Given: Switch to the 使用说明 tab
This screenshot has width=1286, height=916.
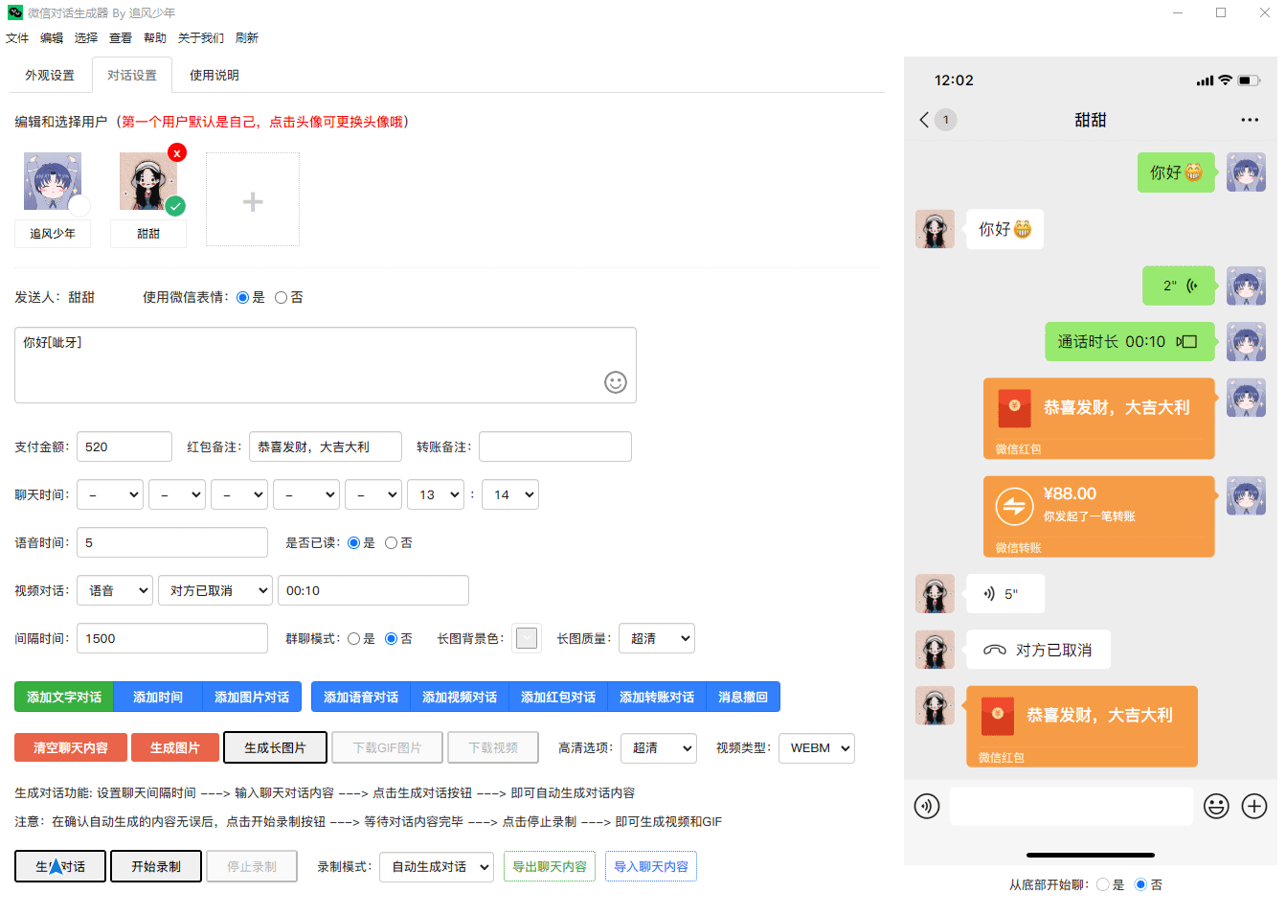Looking at the screenshot, I should [x=213, y=74].
